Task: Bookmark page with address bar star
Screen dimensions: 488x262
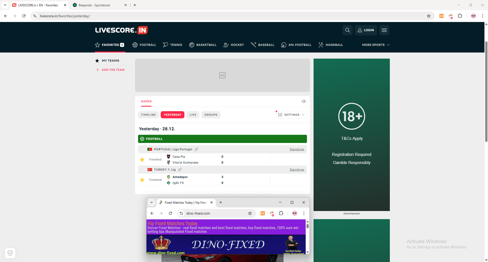Action: coord(429,16)
